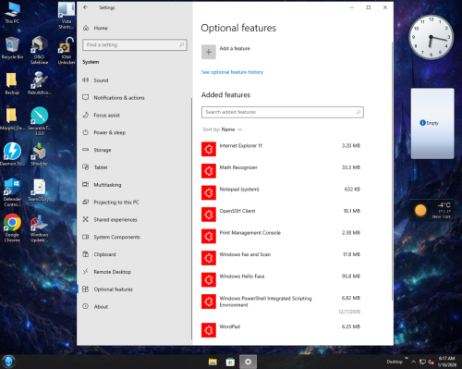Click in the Find a setting box
The width and height of the screenshot is (462, 369).
[135, 45]
